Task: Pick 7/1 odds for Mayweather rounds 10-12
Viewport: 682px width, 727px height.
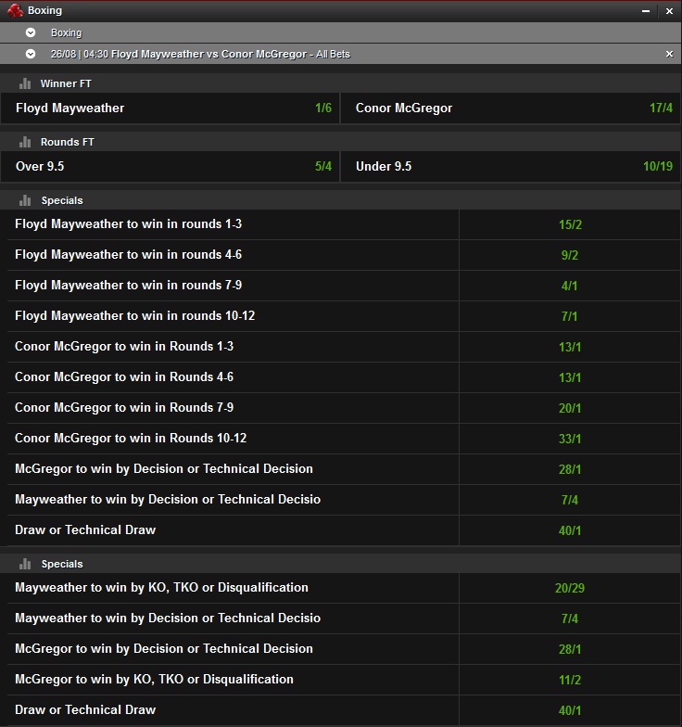Action: click(570, 316)
